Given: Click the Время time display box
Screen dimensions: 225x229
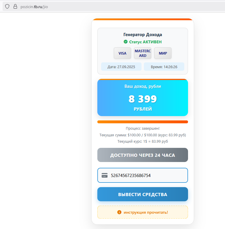Looking at the screenshot, I should pos(164,67).
